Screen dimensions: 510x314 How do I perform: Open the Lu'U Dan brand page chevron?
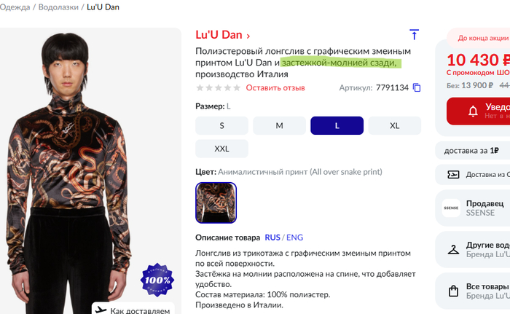[248, 36]
